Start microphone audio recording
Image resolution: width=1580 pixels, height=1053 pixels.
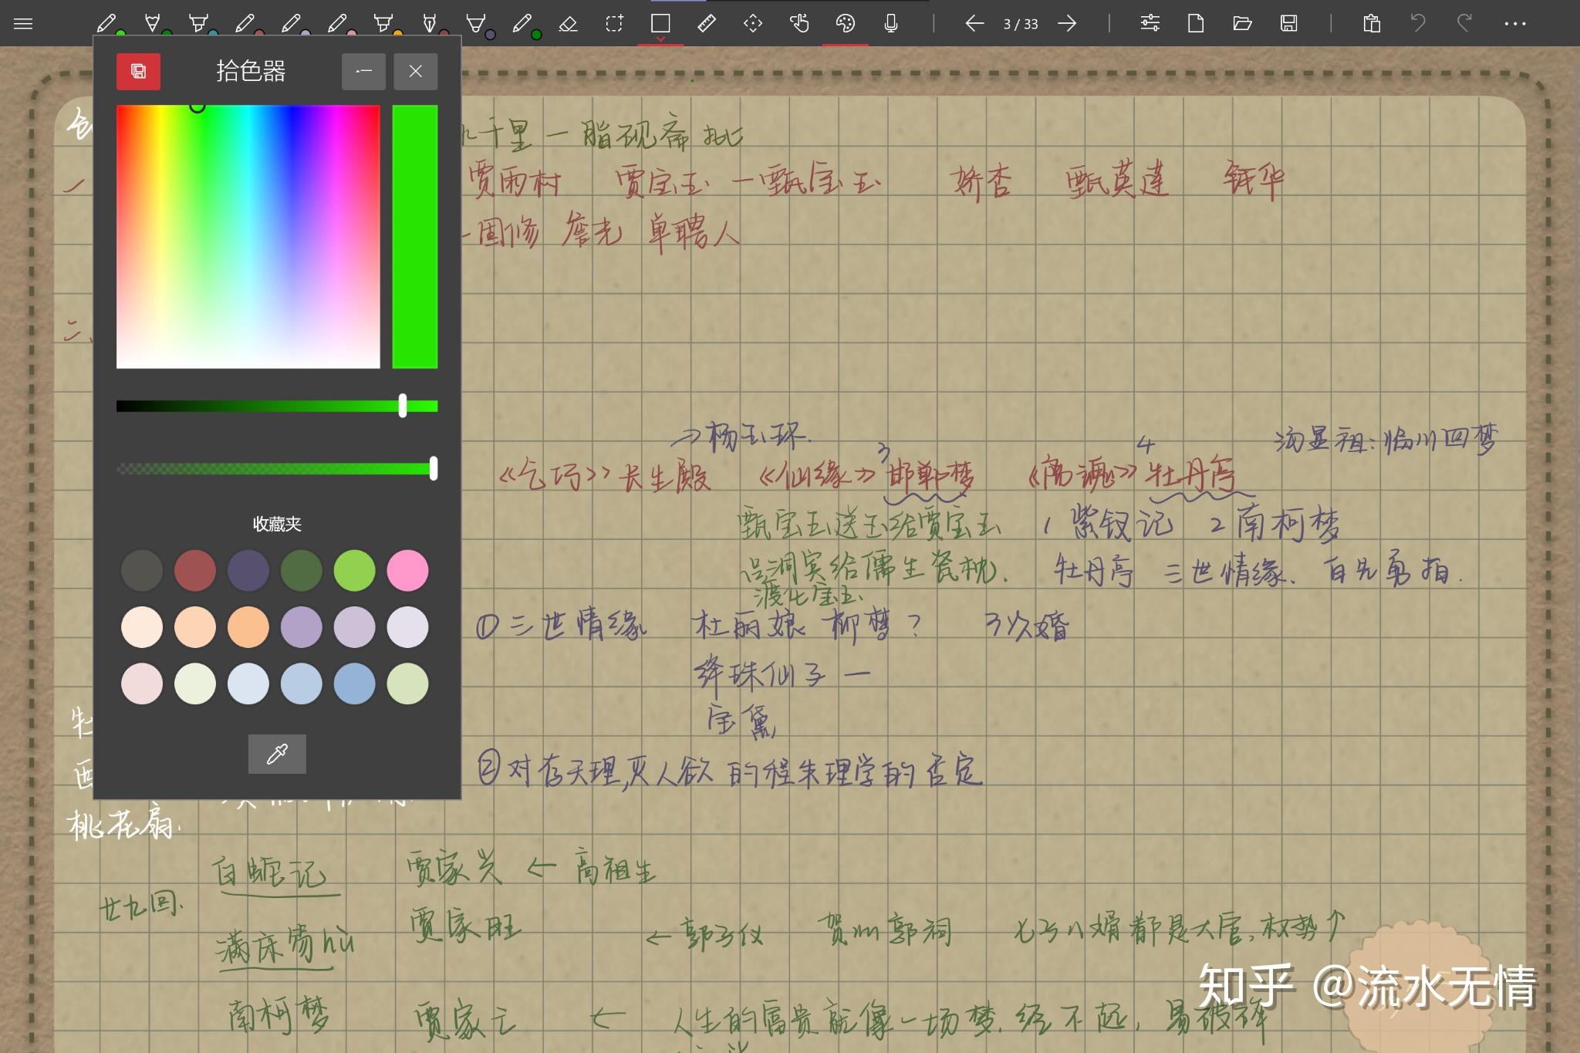[x=891, y=23]
